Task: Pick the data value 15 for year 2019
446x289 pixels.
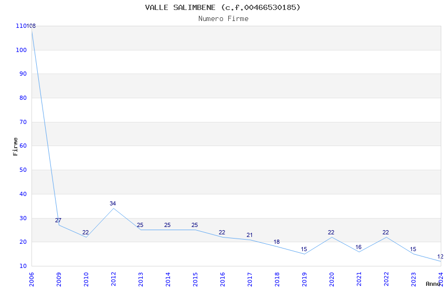Action: pos(304,250)
